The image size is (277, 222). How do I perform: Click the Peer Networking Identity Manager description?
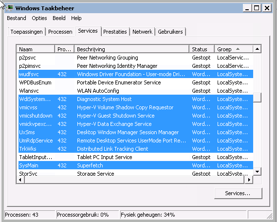coord(117,66)
